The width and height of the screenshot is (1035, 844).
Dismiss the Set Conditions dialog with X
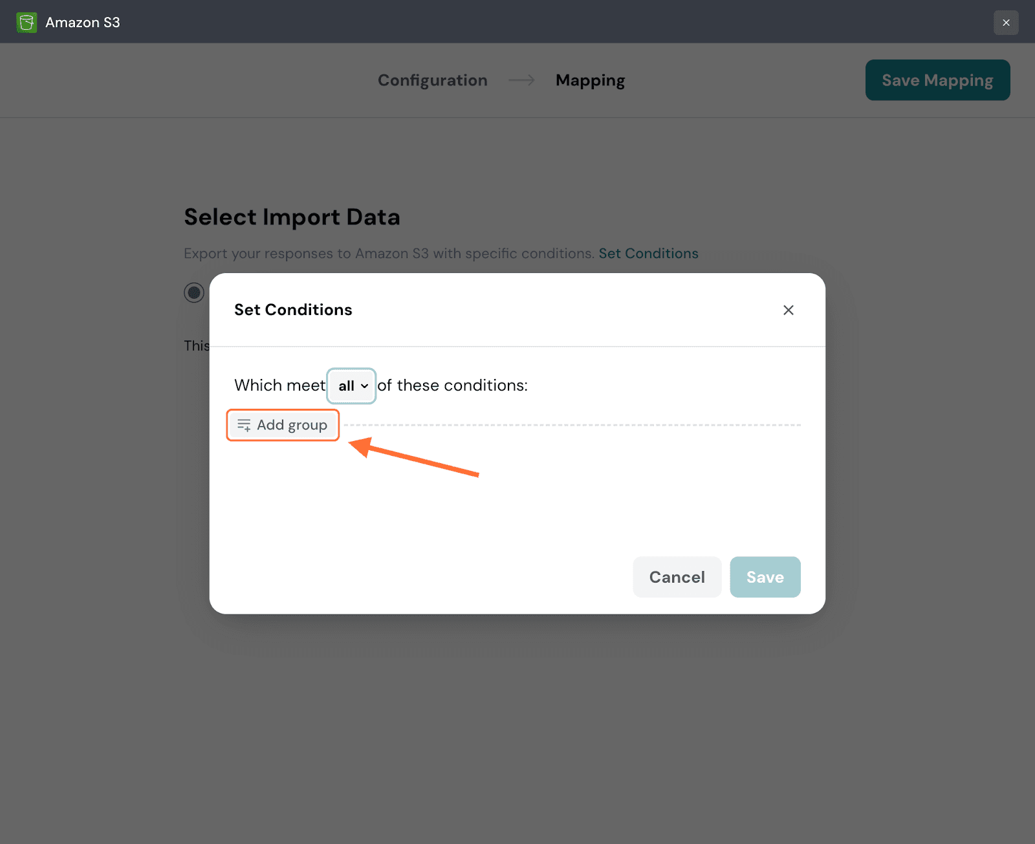(x=788, y=310)
